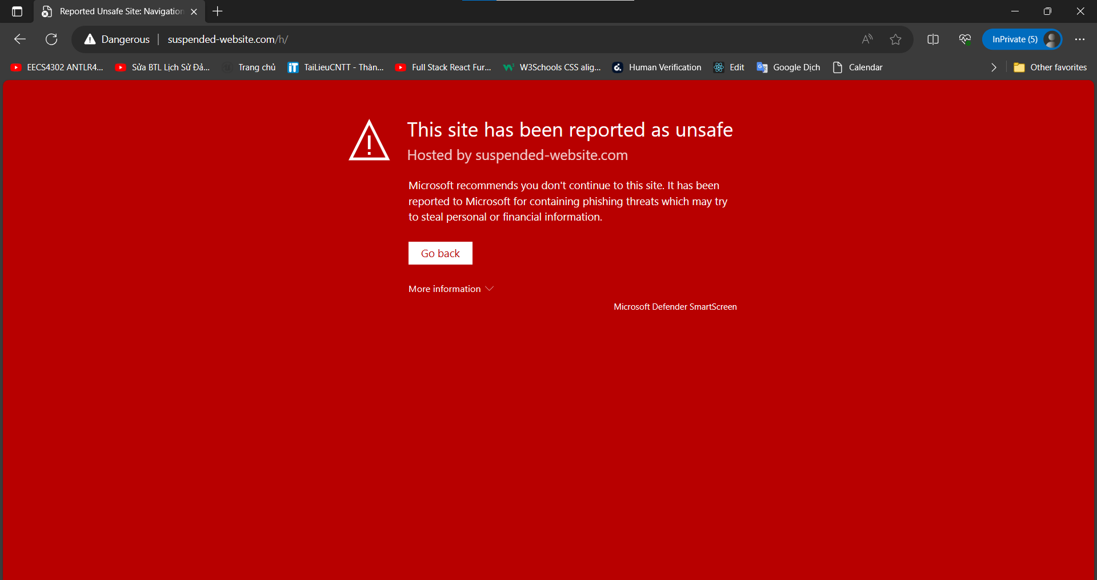
Task: Click the Go back button
Action: (441, 253)
